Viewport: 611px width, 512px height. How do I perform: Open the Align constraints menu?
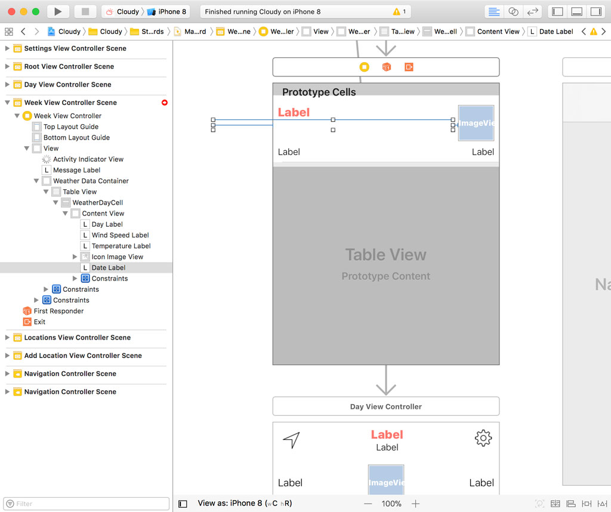(x=571, y=504)
